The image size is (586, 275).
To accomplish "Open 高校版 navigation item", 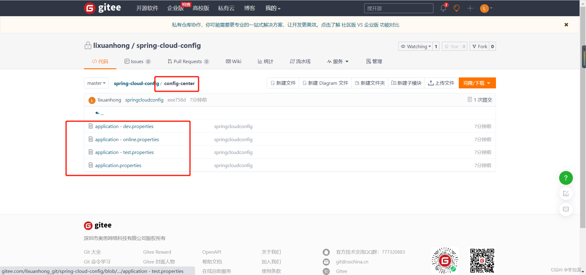I will tap(201, 8).
